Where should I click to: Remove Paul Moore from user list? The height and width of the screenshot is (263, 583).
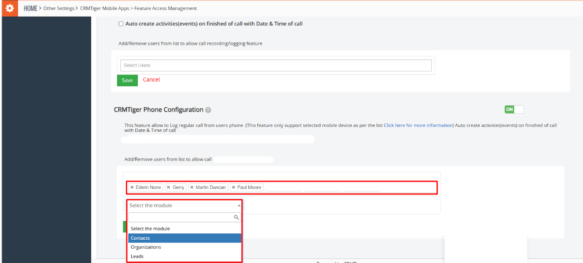point(233,187)
